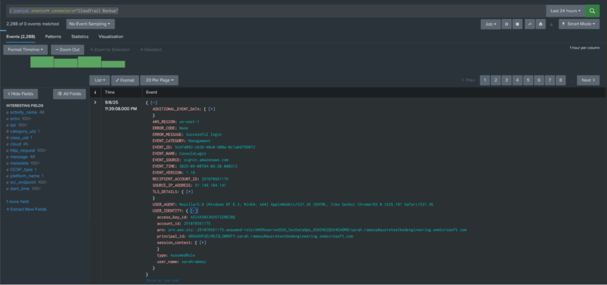Go to the Next results page
Screen dimensions: 607x285
(588, 80)
